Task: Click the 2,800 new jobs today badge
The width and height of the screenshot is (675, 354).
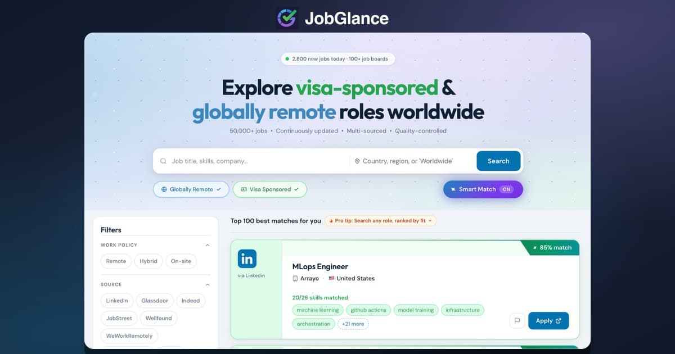Action: tap(337, 58)
